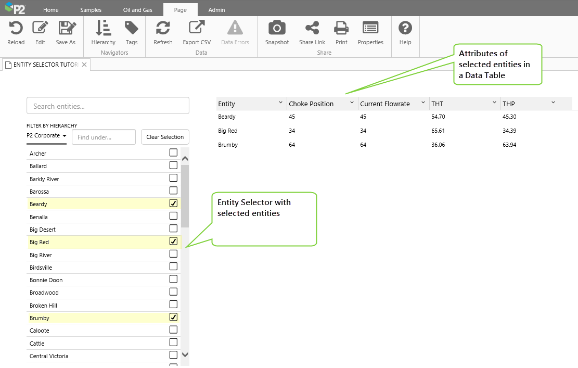Click the Share Link icon

coord(312,29)
